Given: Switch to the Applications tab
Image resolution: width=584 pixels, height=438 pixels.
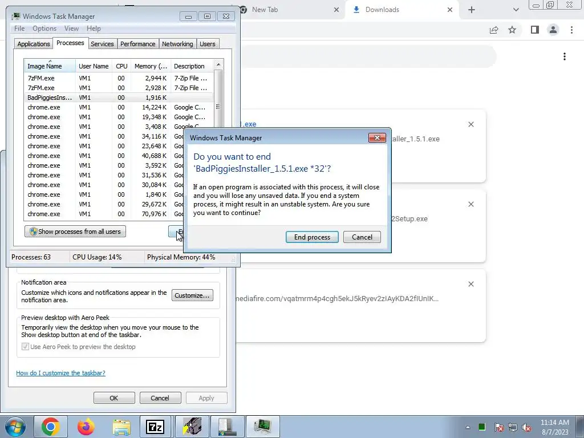Looking at the screenshot, I should [34, 44].
